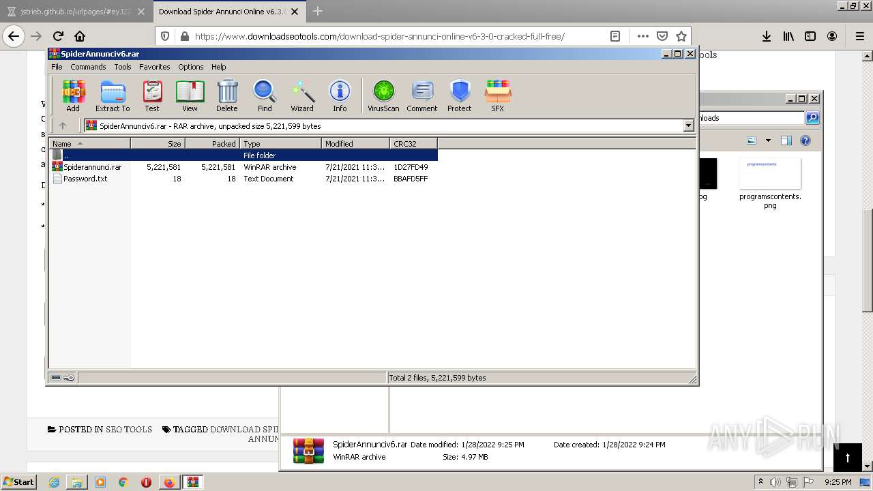This screenshot has height=491, width=873.
Task: Save page to Pocket icon
Action: point(662,36)
